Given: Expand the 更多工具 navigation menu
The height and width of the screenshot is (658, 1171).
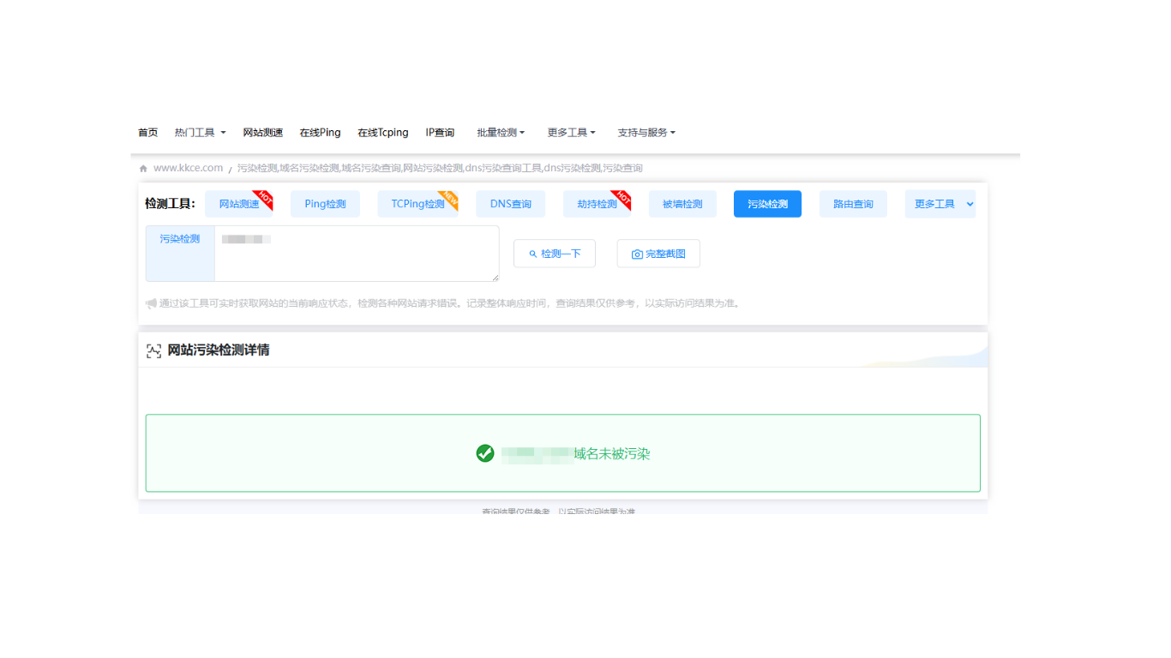Looking at the screenshot, I should tap(571, 133).
